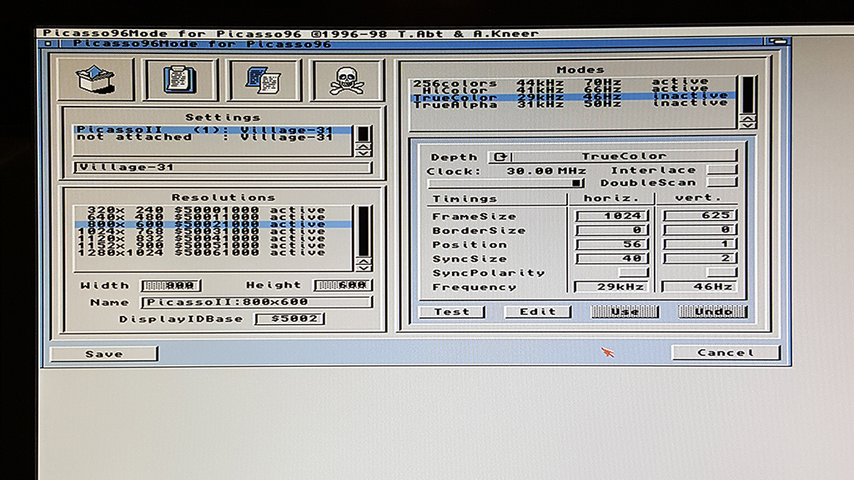The image size is (854, 480).
Task: Select the TrueColor mode row
Action: point(573,97)
